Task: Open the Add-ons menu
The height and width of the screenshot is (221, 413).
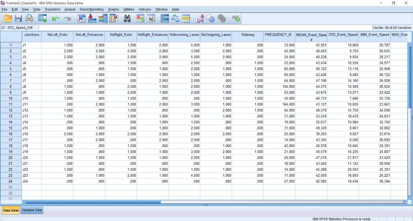Action: pos(145,10)
